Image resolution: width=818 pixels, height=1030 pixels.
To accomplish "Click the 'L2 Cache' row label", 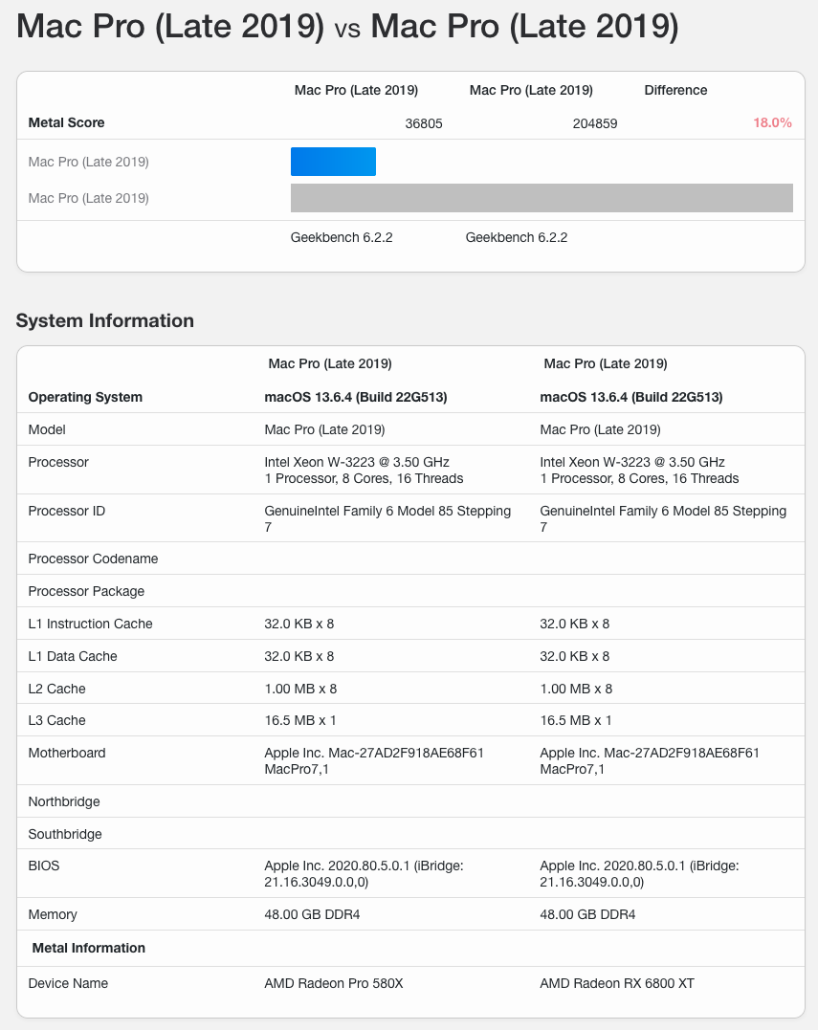I will pos(56,689).
